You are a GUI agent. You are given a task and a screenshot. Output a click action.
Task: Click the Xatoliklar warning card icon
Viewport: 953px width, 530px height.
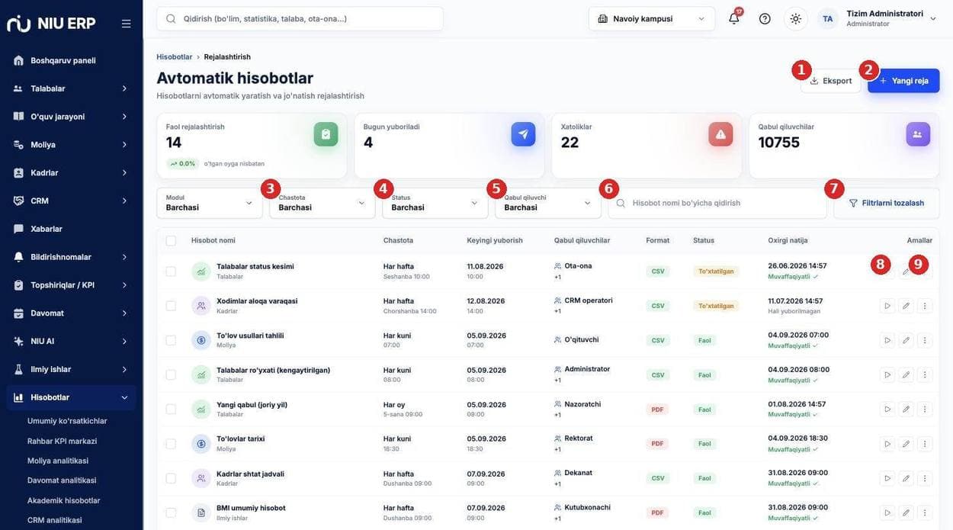click(720, 134)
